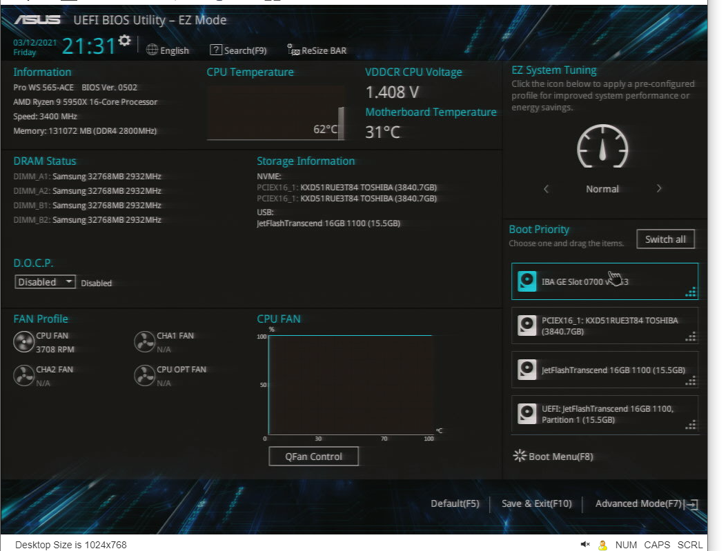Grab drag handle of PCIEX16_1 boot entry
The height and width of the screenshot is (551, 728).
pyautogui.click(x=691, y=337)
